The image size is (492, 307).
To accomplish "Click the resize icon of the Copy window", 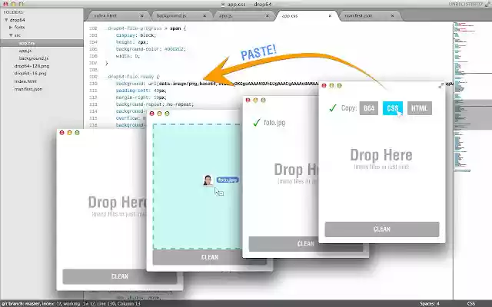I will [441, 85].
